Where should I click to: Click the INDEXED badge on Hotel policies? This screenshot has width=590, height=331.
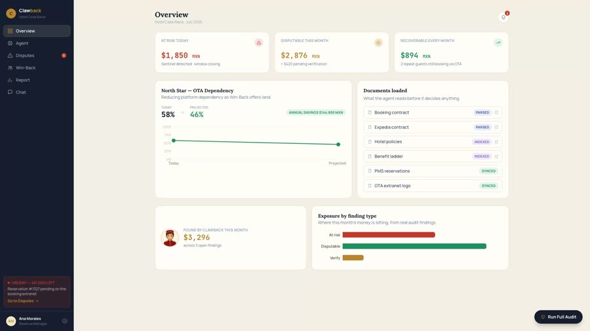coord(482,141)
